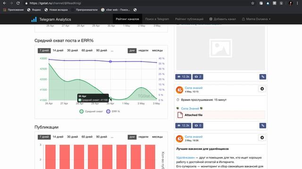
Task: Select 14 дней in Публикации chart
Action: (58, 137)
